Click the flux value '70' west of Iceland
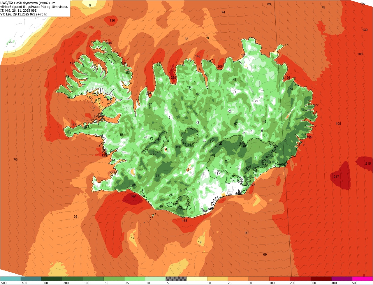Viewport: 373px width, 285px height. [x=15, y=159]
